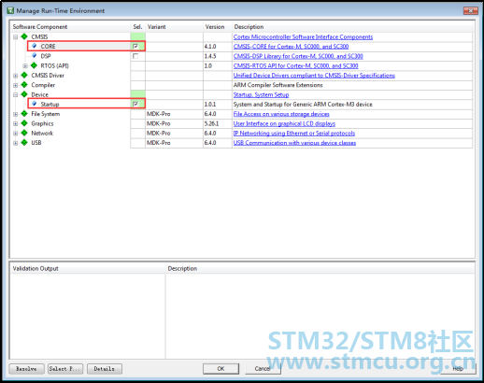Viewport: 484px width, 383px height.
Task: Click the Resolve button
Action: pos(26,369)
